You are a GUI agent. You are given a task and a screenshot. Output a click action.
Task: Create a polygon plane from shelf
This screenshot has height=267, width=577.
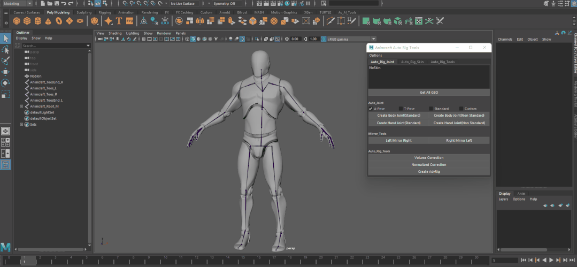click(69, 21)
